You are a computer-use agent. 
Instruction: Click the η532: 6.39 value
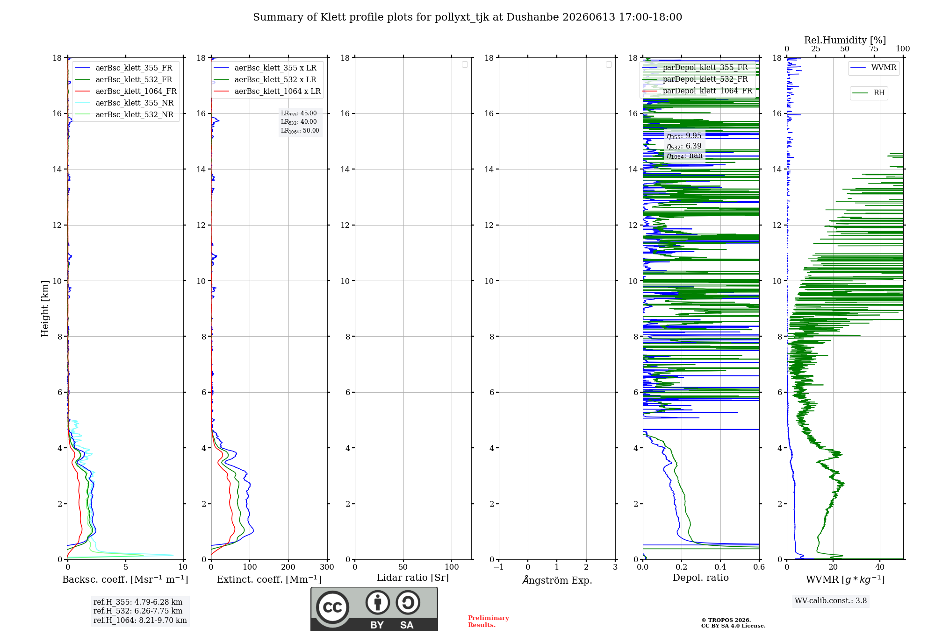click(x=684, y=146)
